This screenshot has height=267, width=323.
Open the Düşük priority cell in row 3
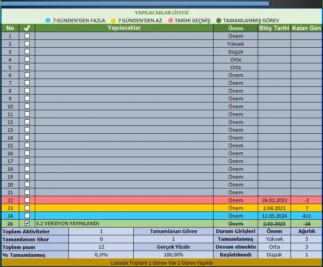click(235, 52)
